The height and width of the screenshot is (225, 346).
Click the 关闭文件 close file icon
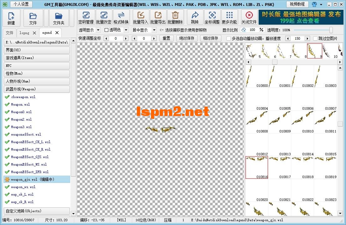[x=249, y=17]
